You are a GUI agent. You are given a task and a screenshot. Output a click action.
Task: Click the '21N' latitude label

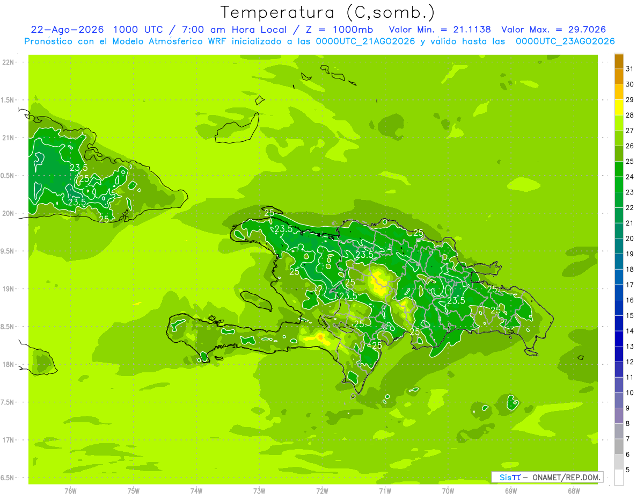coord(8,138)
